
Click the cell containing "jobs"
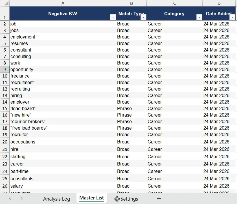coord(63,30)
